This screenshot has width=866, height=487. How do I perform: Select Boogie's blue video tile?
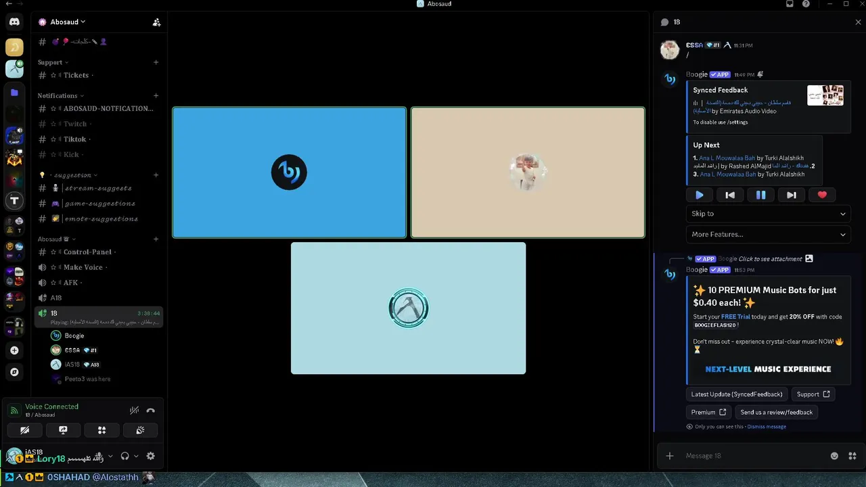290,172
